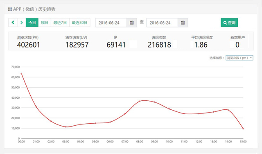The height and width of the screenshot is (154, 262).
Task: Go to next date with right arrow
Action: (x=22, y=23)
